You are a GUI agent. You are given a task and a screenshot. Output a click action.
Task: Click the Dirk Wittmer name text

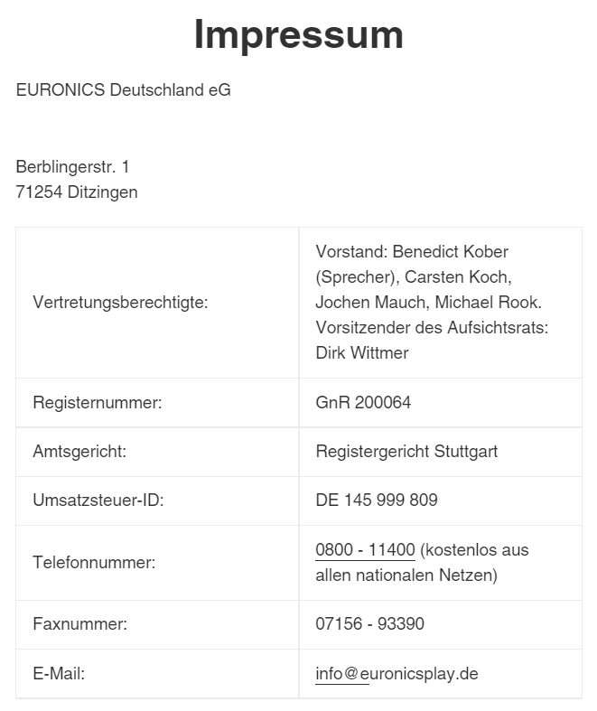(362, 352)
